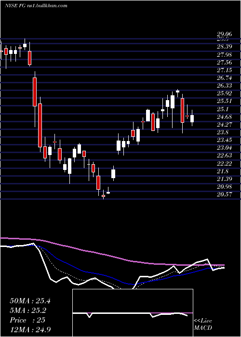Select the 21.8 price axis label
The width and height of the screenshot is (241, 337).
pyautogui.click(x=223, y=171)
